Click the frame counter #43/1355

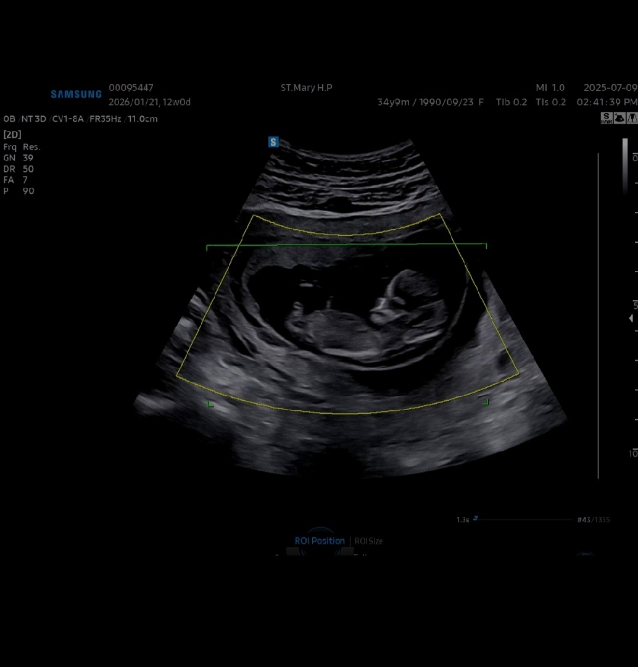click(x=593, y=520)
